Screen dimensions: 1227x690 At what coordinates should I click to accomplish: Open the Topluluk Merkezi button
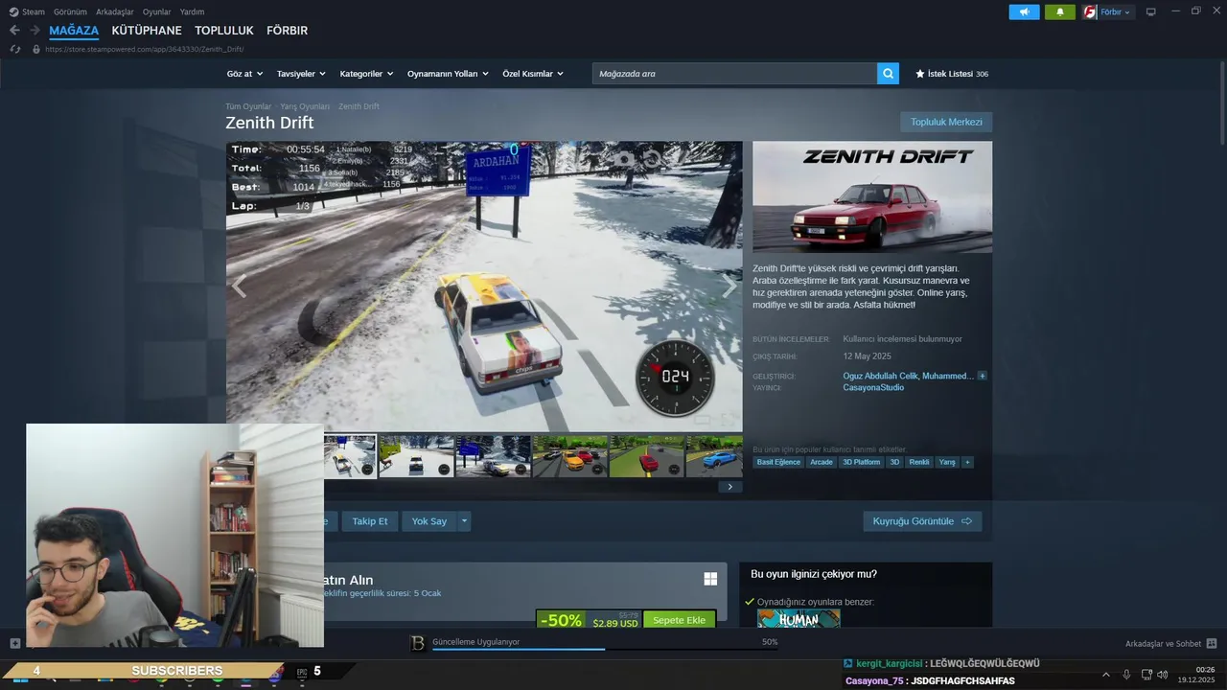tap(946, 122)
